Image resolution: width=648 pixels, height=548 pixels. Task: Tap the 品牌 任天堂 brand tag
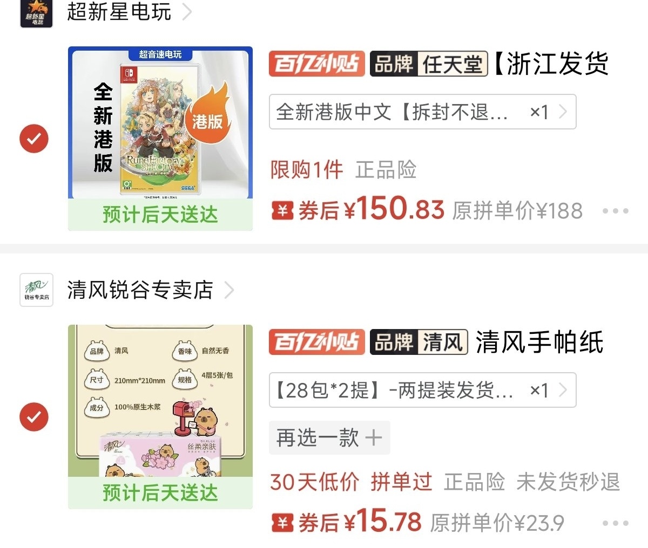coord(429,64)
